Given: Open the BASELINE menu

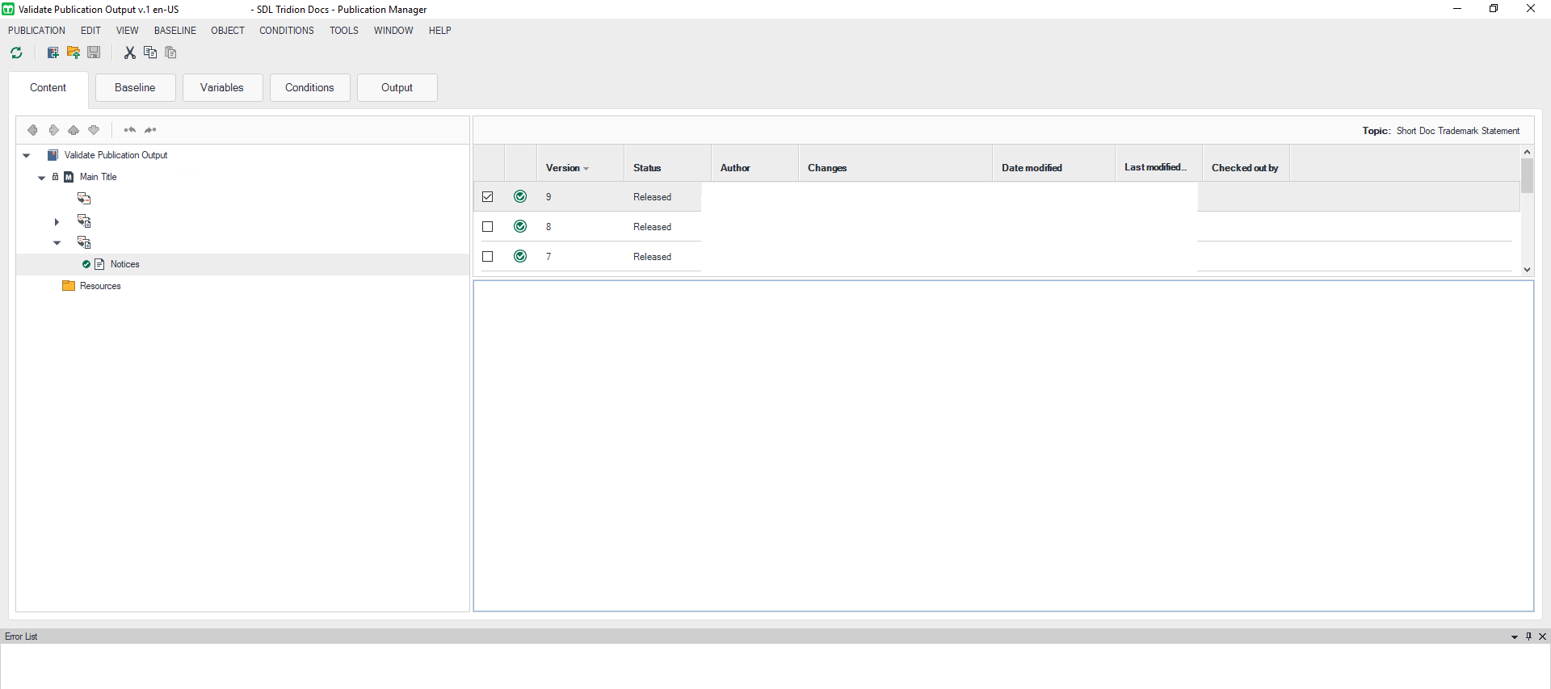Looking at the screenshot, I should point(174,31).
